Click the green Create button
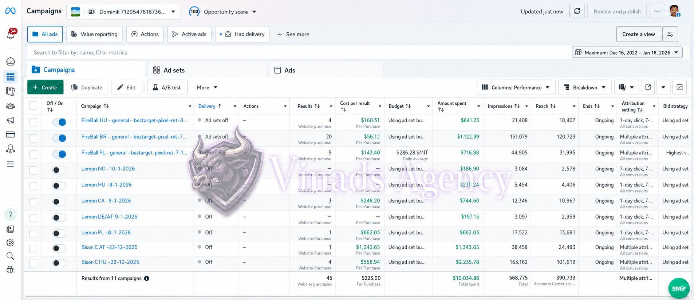The image size is (694, 300). coord(45,87)
